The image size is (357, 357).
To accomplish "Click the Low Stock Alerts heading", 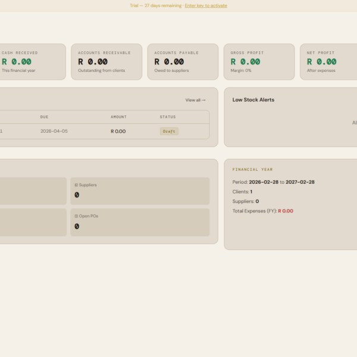I will coord(253,100).
